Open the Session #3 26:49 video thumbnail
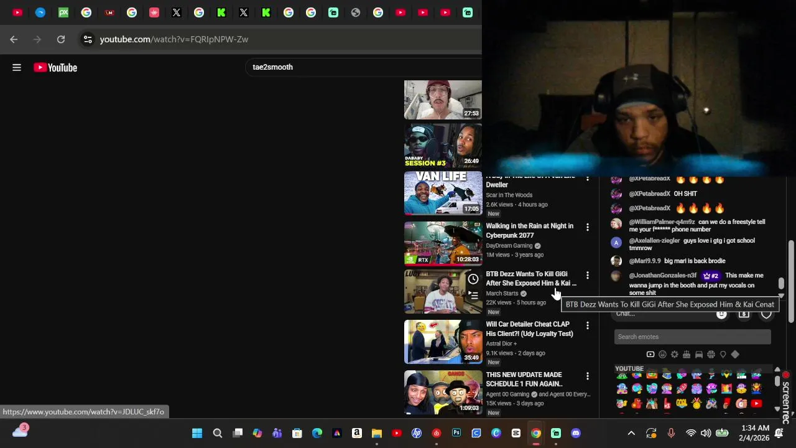The width and height of the screenshot is (796, 448). [443, 146]
